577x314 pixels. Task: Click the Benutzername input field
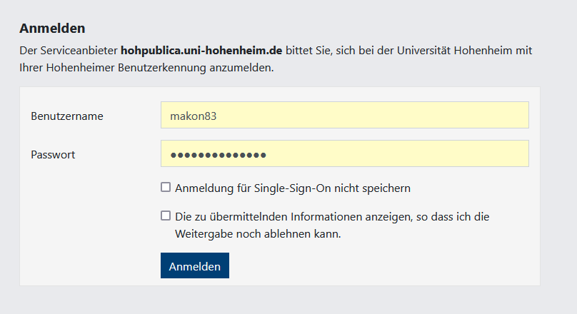[344, 115]
